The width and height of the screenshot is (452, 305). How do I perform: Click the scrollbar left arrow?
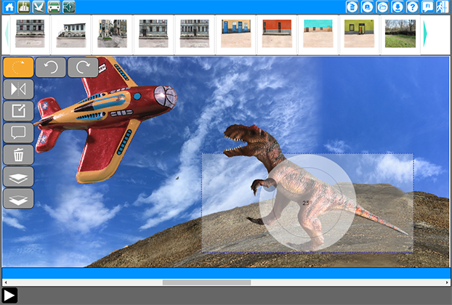tap(6, 282)
